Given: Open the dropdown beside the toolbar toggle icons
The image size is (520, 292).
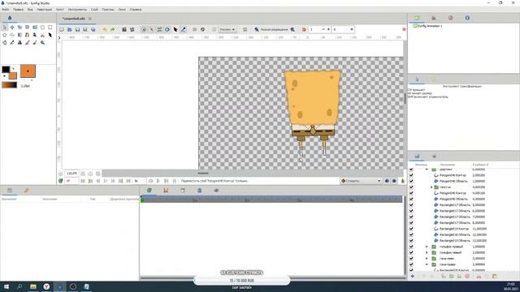Looking at the screenshot, I should click(227, 29).
